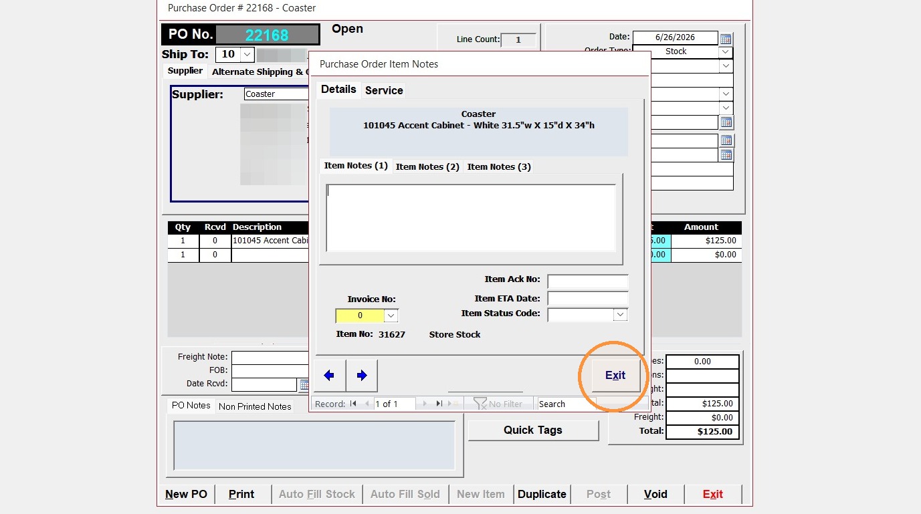
Task: Switch to the Details tab
Action: [338, 90]
